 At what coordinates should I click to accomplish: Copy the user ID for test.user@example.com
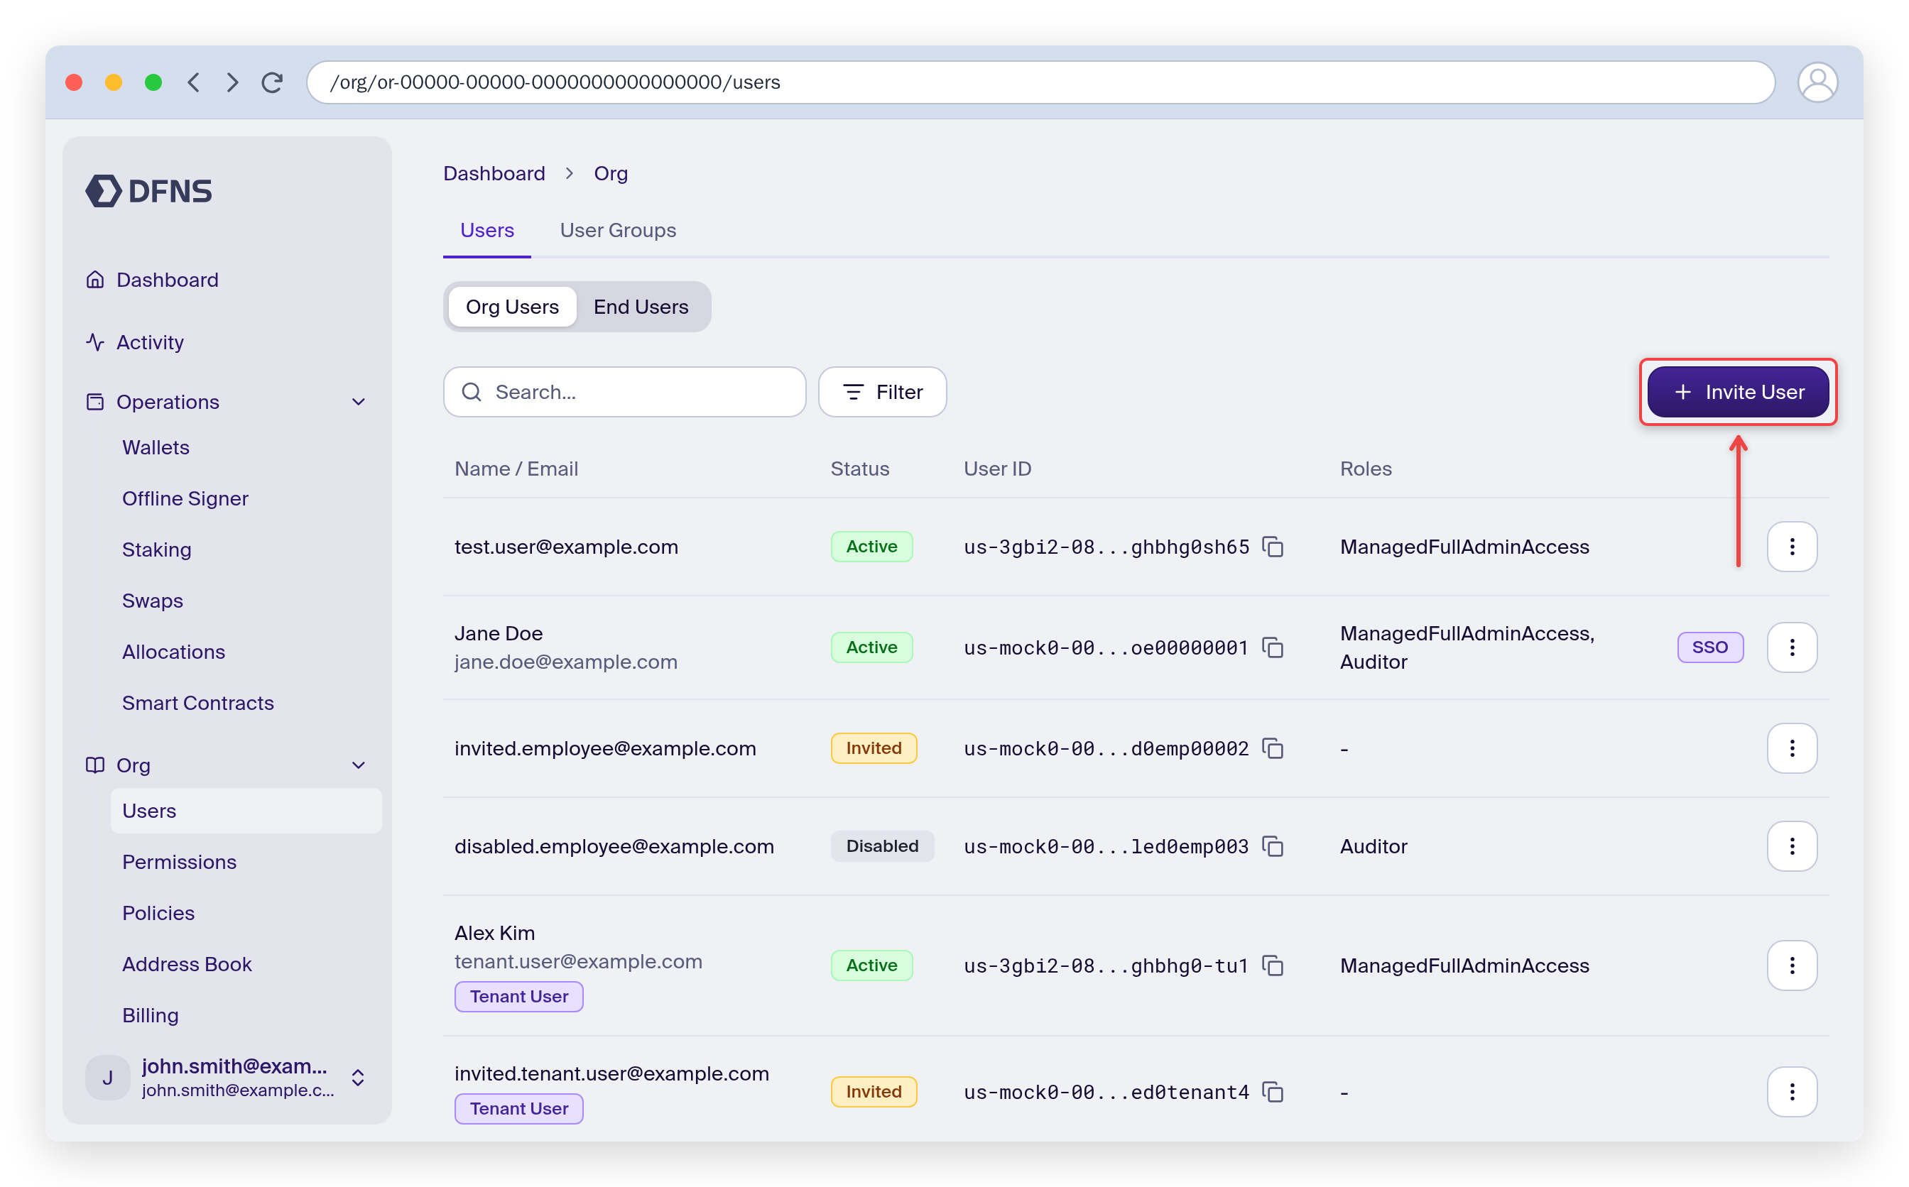[x=1272, y=547]
